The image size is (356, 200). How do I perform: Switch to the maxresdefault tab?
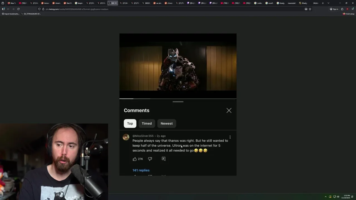(292, 3)
